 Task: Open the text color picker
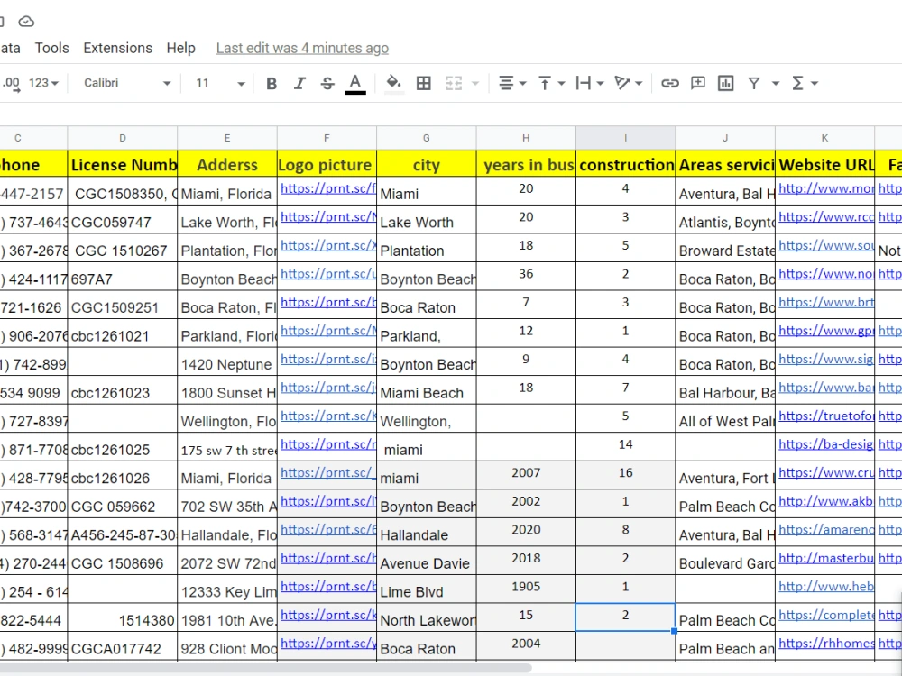(355, 84)
